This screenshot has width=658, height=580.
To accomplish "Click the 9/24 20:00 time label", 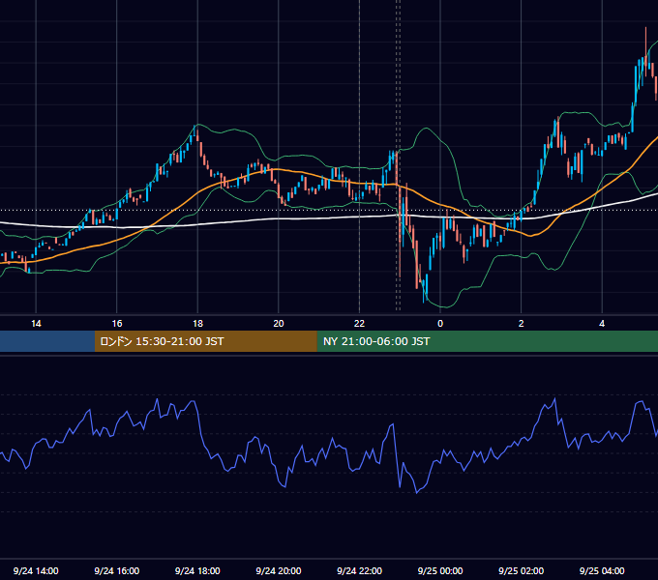I will (279, 570).
